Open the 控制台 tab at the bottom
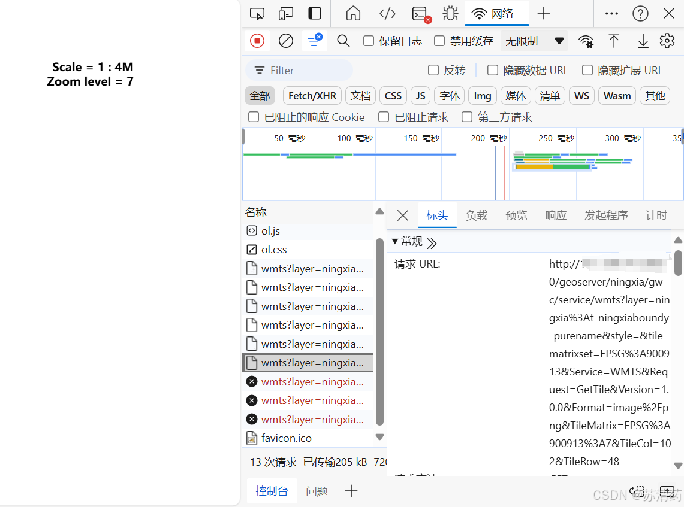This screenshot has width=684, height=507. coord(272,490)
